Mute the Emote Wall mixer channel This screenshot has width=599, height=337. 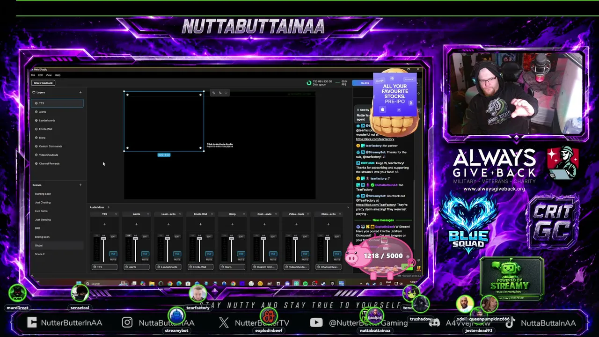pyautogui.click(x=209, y=259)
